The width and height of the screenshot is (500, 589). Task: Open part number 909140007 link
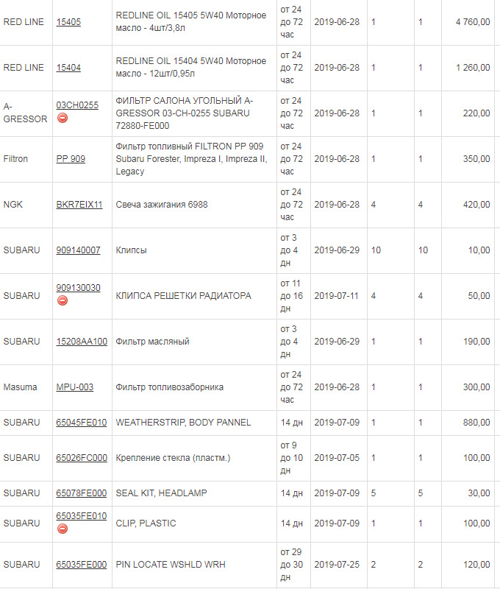[x=78, y=250]
